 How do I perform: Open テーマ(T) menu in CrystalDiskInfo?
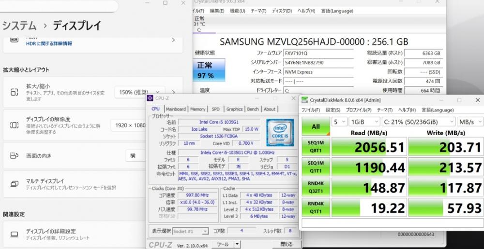coord(258,11)
